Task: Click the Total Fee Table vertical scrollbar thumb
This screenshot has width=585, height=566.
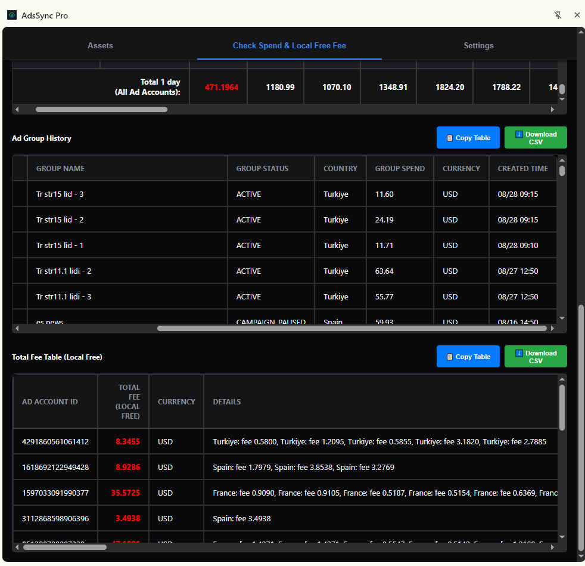Action: [562, 407]
